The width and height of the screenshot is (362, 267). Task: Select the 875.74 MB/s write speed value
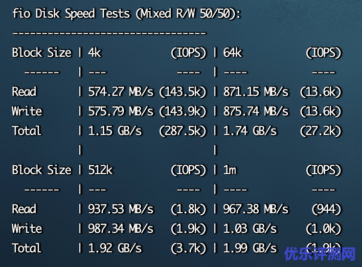coord(255,111)
